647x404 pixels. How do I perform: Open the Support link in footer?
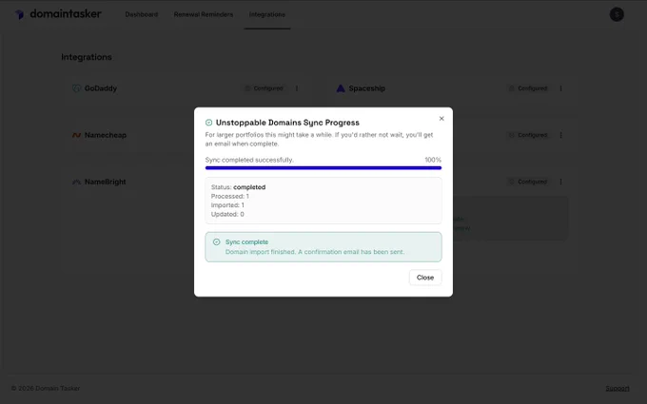[618, 389]
